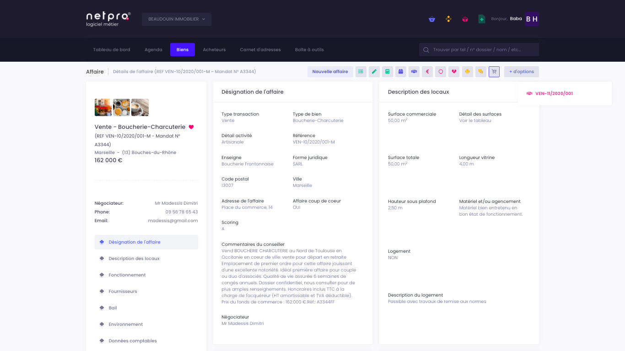This screenshot has width=625, height=351.
Task: Open the list icon next to Nouvelle affaire
Action: click(361, 72)
